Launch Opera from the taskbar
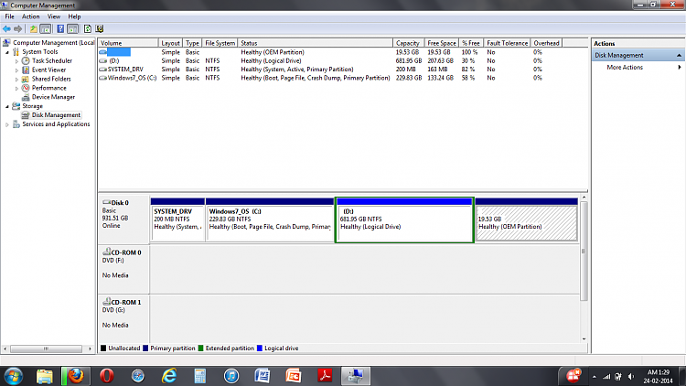 [107, 376]
